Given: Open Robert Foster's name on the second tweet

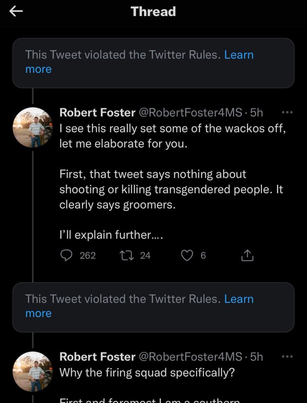Looking at the screenshot, I should 97,357.
